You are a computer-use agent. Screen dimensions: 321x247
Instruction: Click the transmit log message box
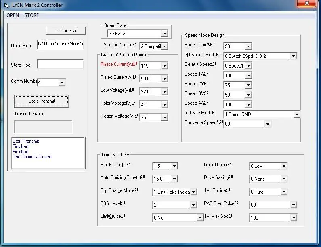[x=48, y=153]
